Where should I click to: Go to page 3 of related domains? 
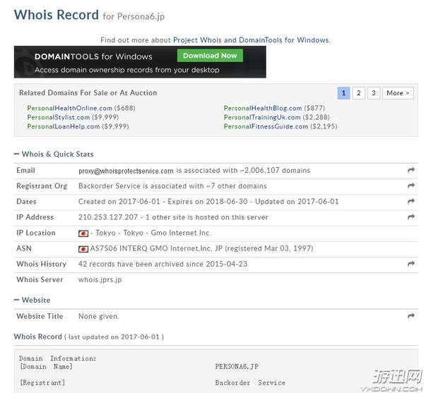click(x=373, y=93)
